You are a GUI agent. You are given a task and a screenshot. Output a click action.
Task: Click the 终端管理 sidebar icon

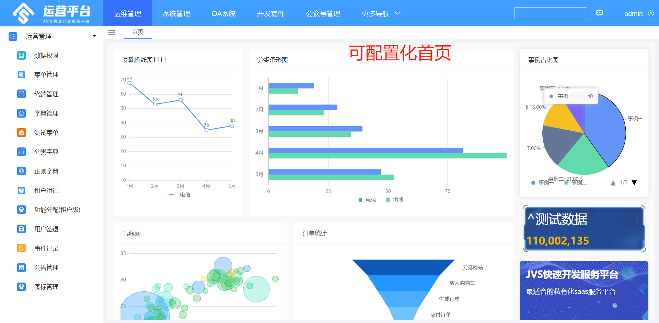click(21, 94)
